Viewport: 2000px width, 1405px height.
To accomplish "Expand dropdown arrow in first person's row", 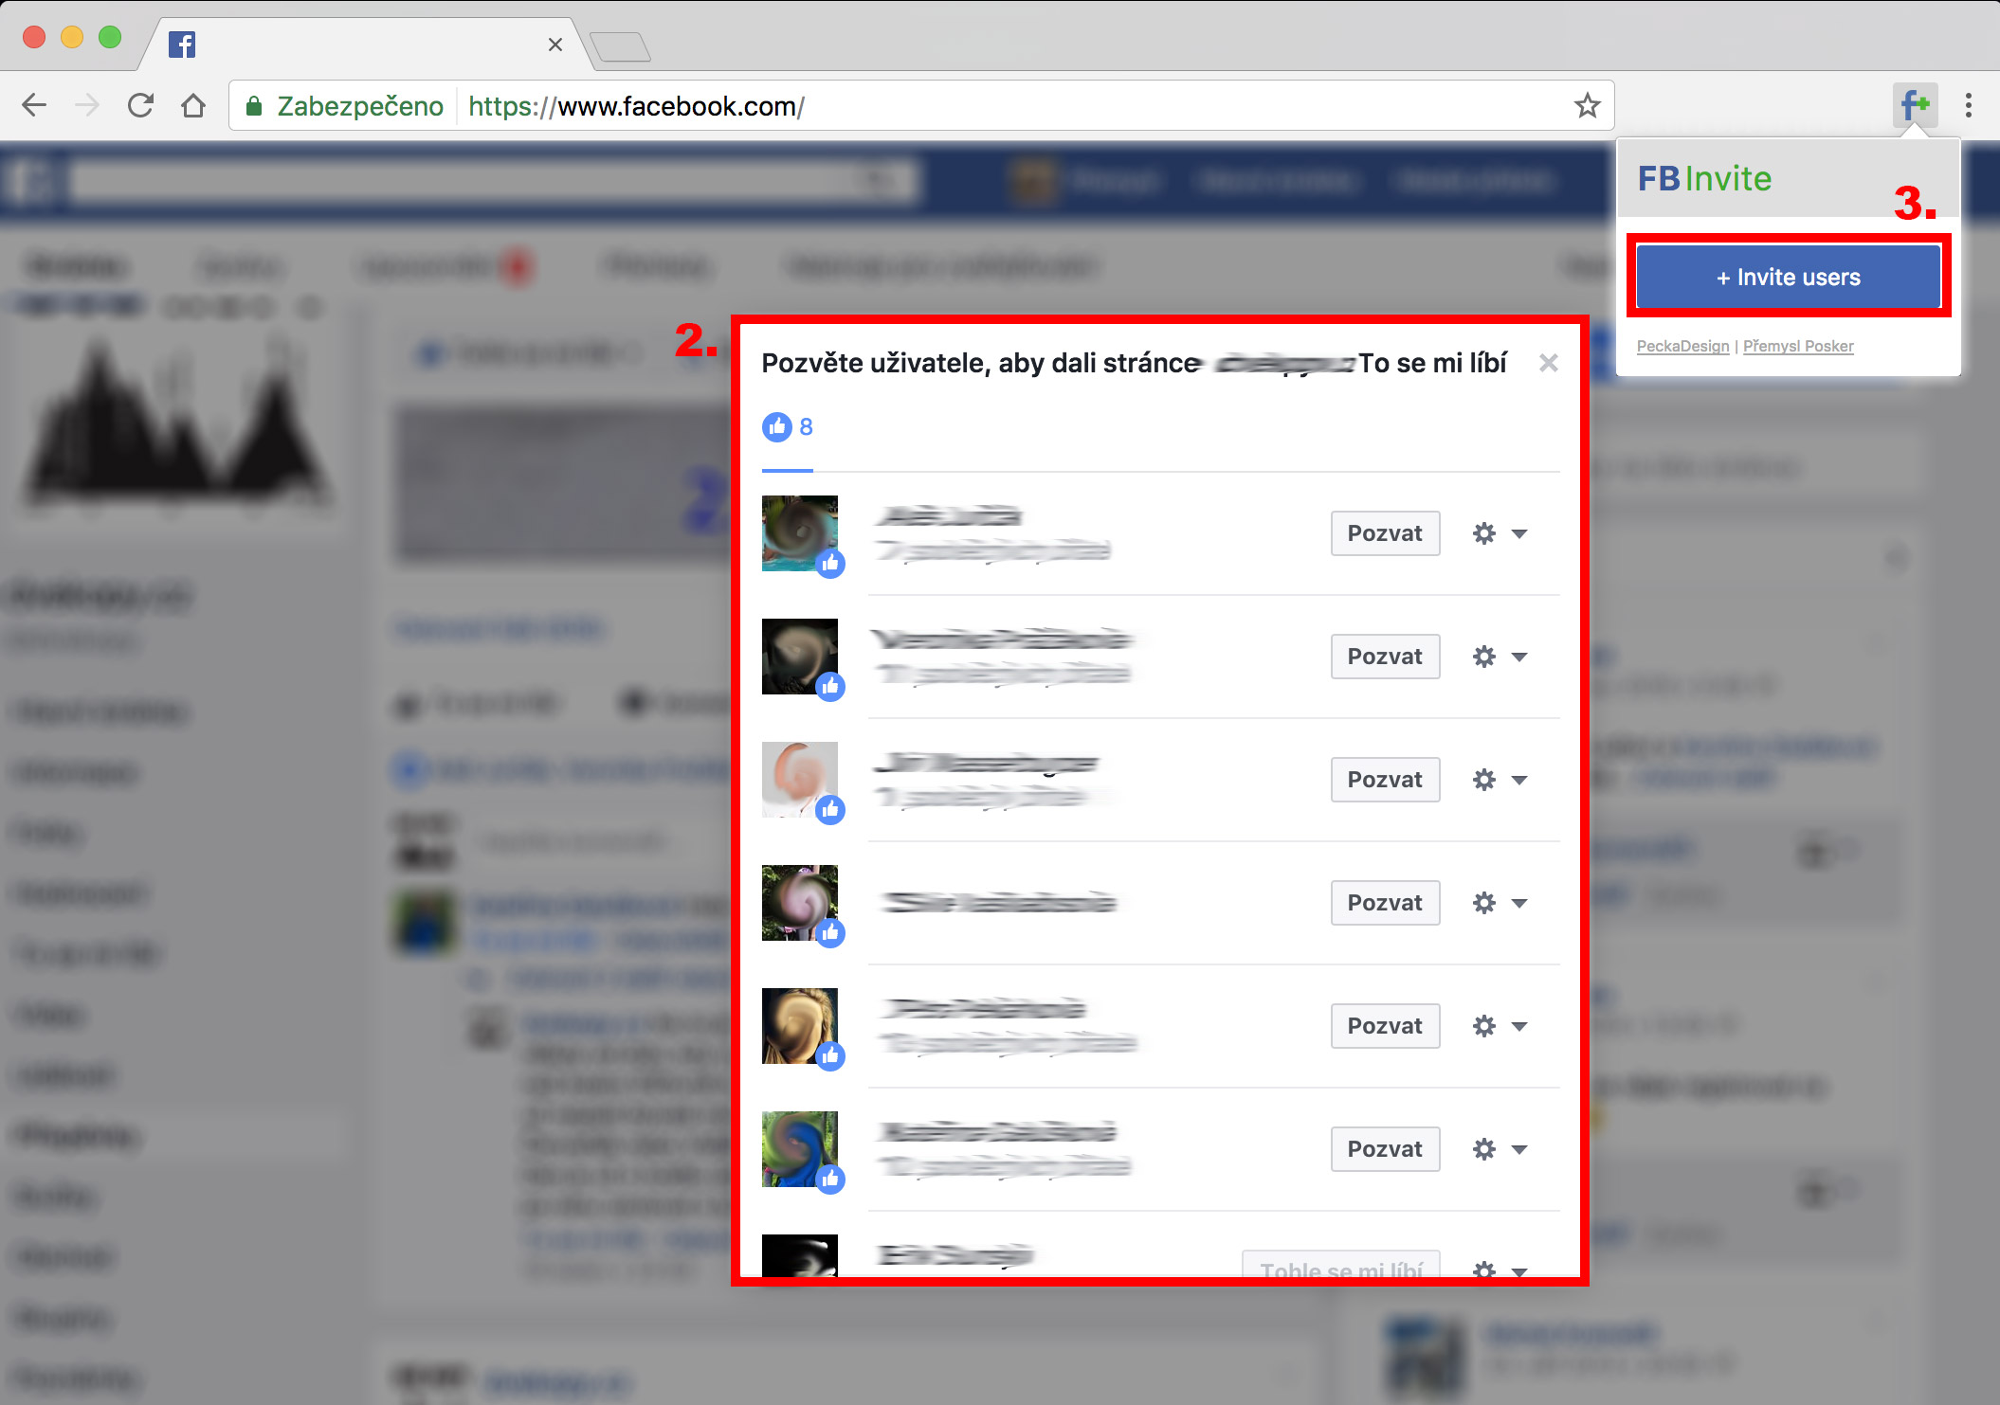I will click(x=1519, y=534).
